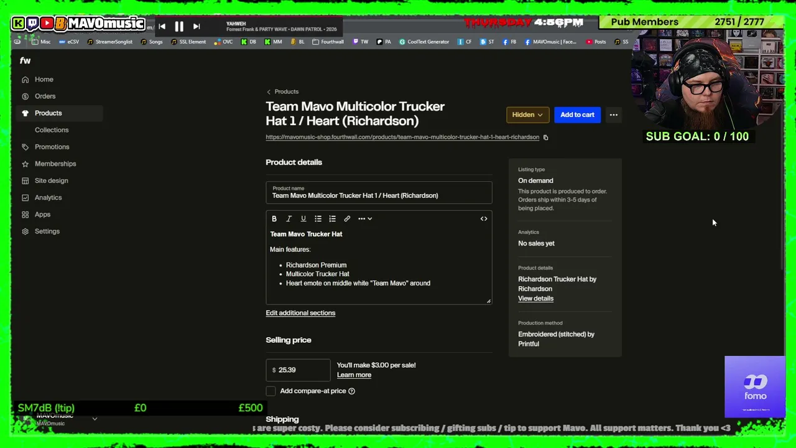Navigate to Promotions in the sidebar
796x448 pixels.
52,147
